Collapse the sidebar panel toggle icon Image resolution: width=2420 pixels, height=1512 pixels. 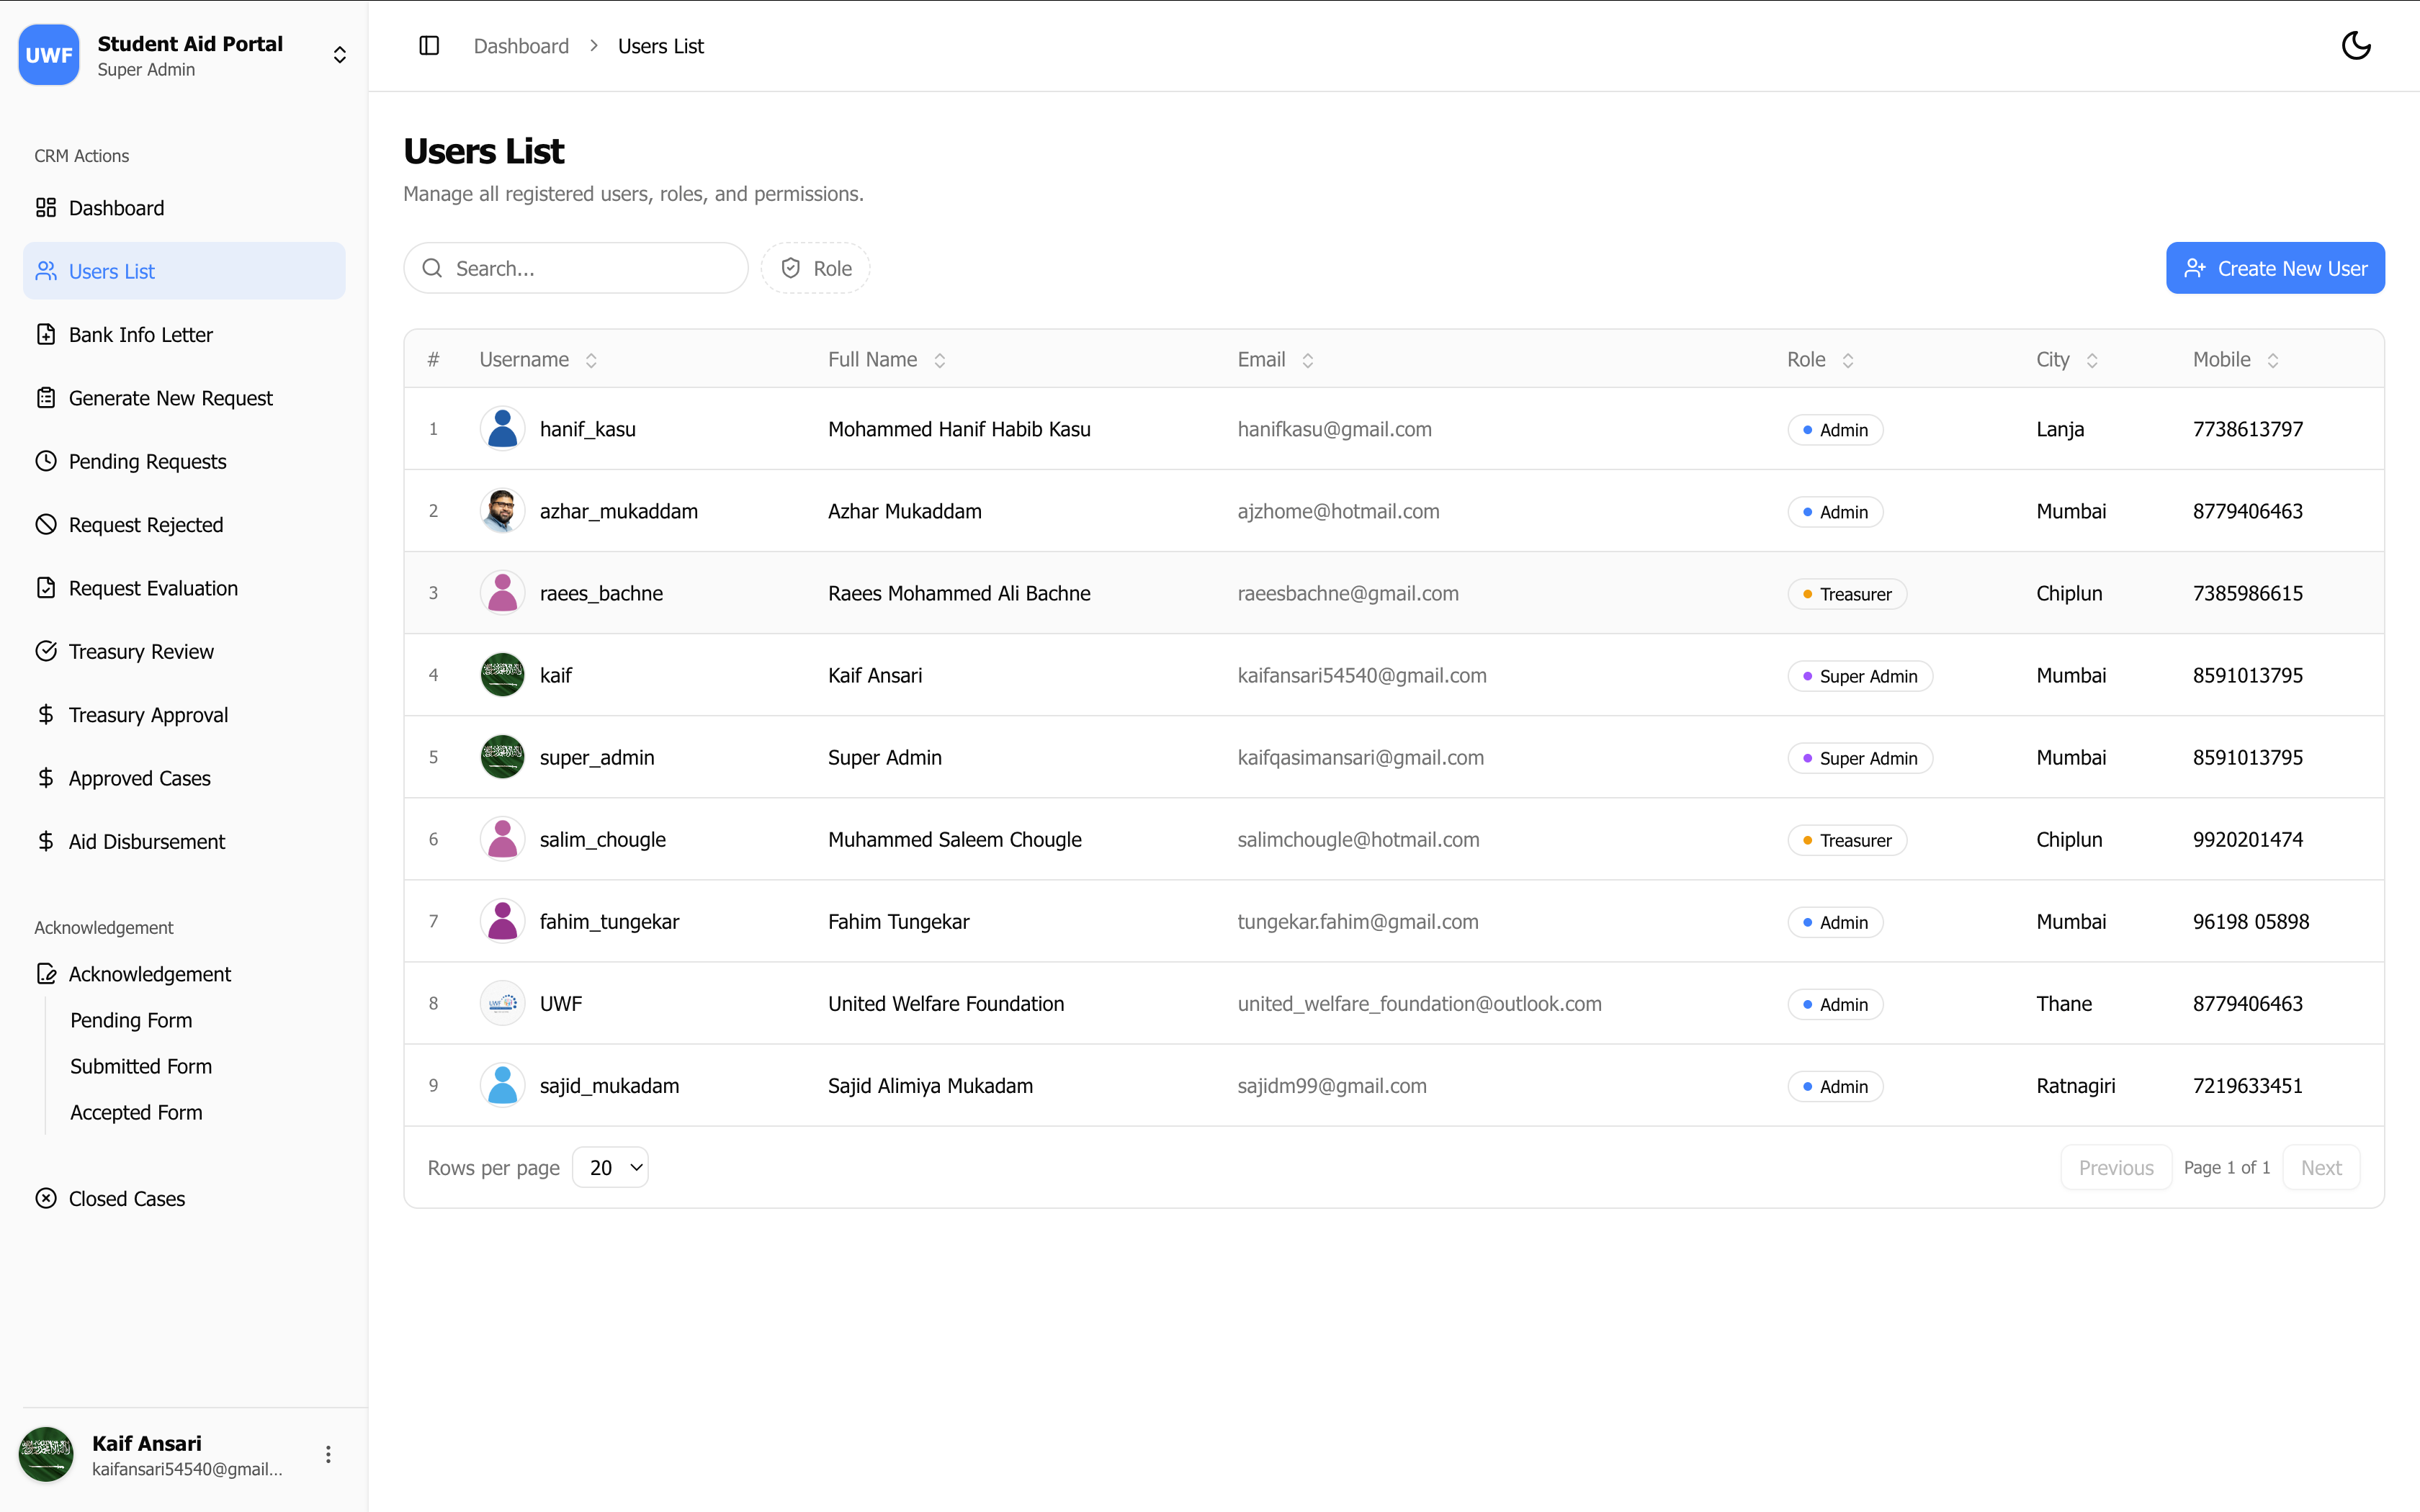click(x=429, y=46)
